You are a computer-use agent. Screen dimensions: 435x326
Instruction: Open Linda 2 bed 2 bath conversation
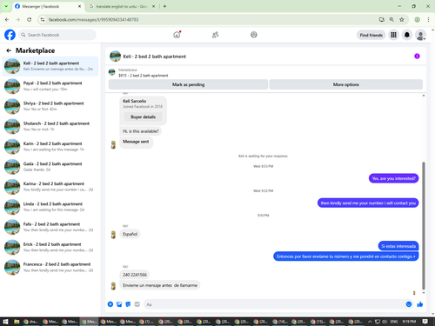pos(50,207)
